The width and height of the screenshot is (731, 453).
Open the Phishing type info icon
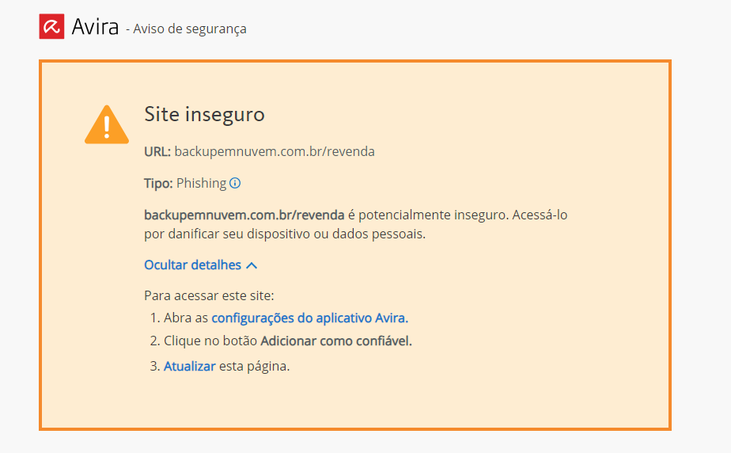(x=236, y=184)
